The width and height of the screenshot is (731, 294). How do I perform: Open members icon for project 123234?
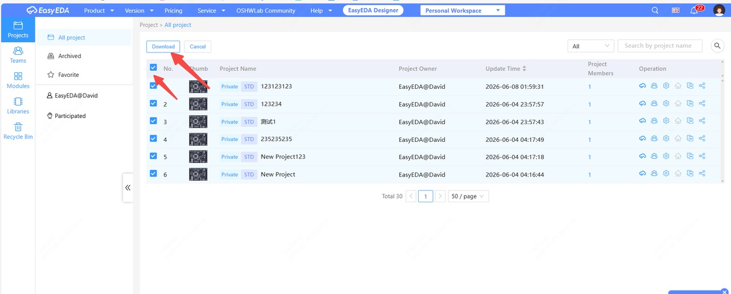pos(654,104)
